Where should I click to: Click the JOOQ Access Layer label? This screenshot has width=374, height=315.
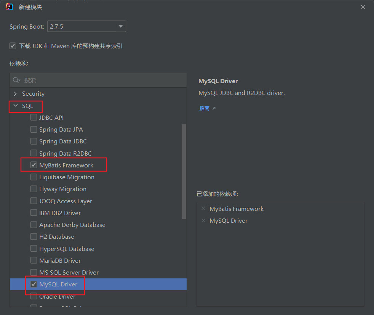coord(66,201)
